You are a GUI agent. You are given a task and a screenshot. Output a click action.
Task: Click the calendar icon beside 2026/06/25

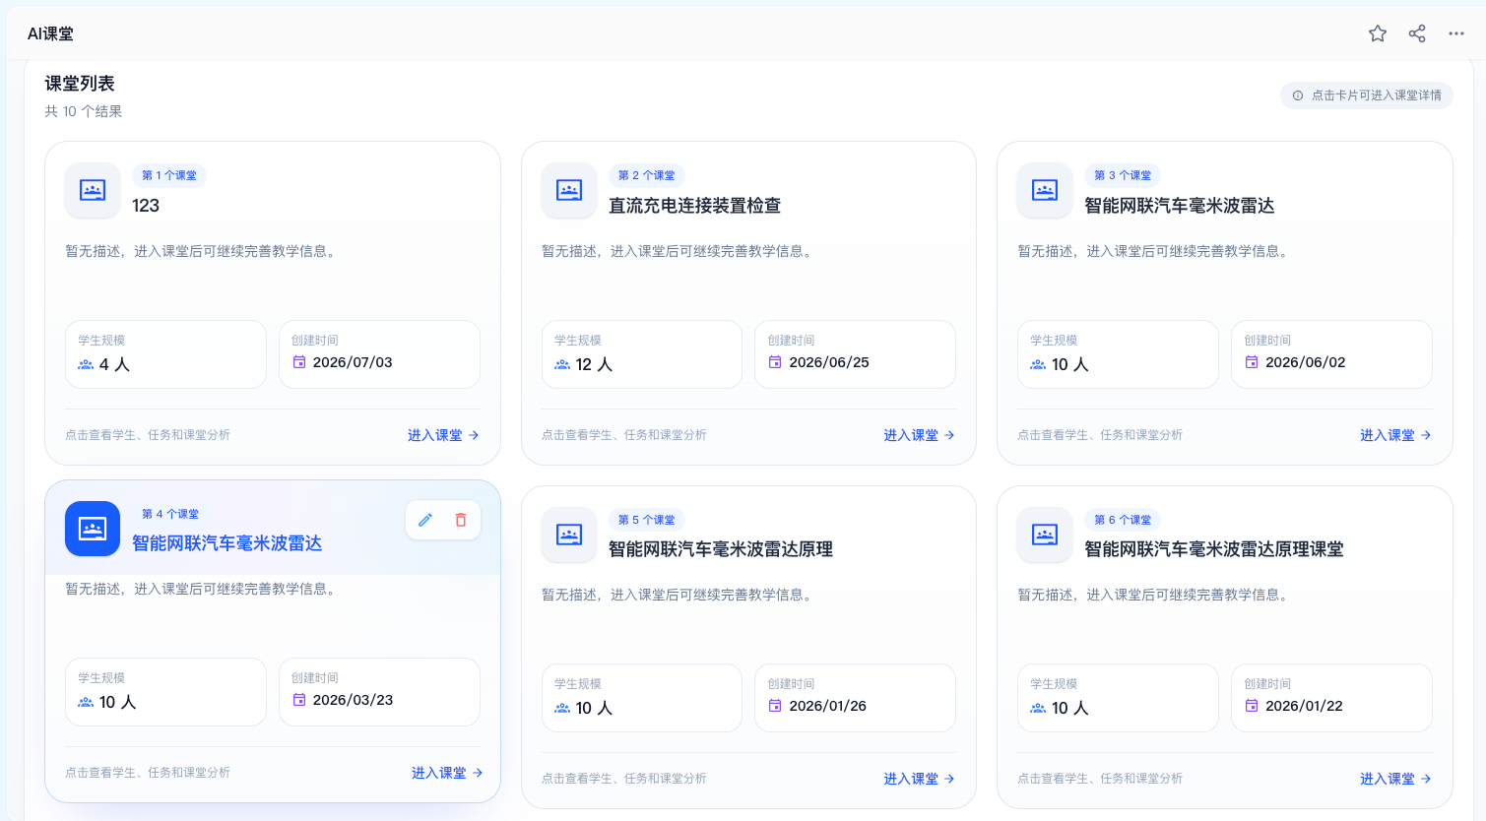click(775, 362)
